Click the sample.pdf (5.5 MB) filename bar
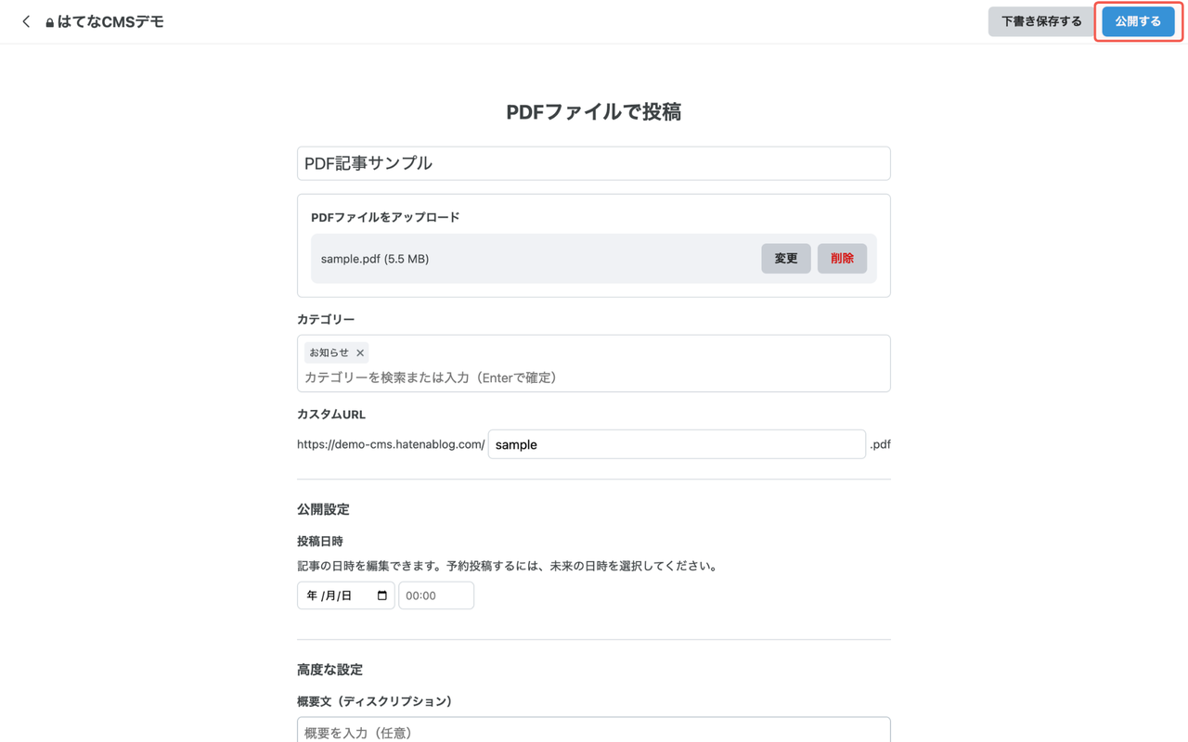 375,259
